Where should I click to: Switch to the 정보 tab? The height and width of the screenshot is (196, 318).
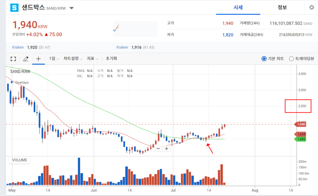(x=282, y=7)
